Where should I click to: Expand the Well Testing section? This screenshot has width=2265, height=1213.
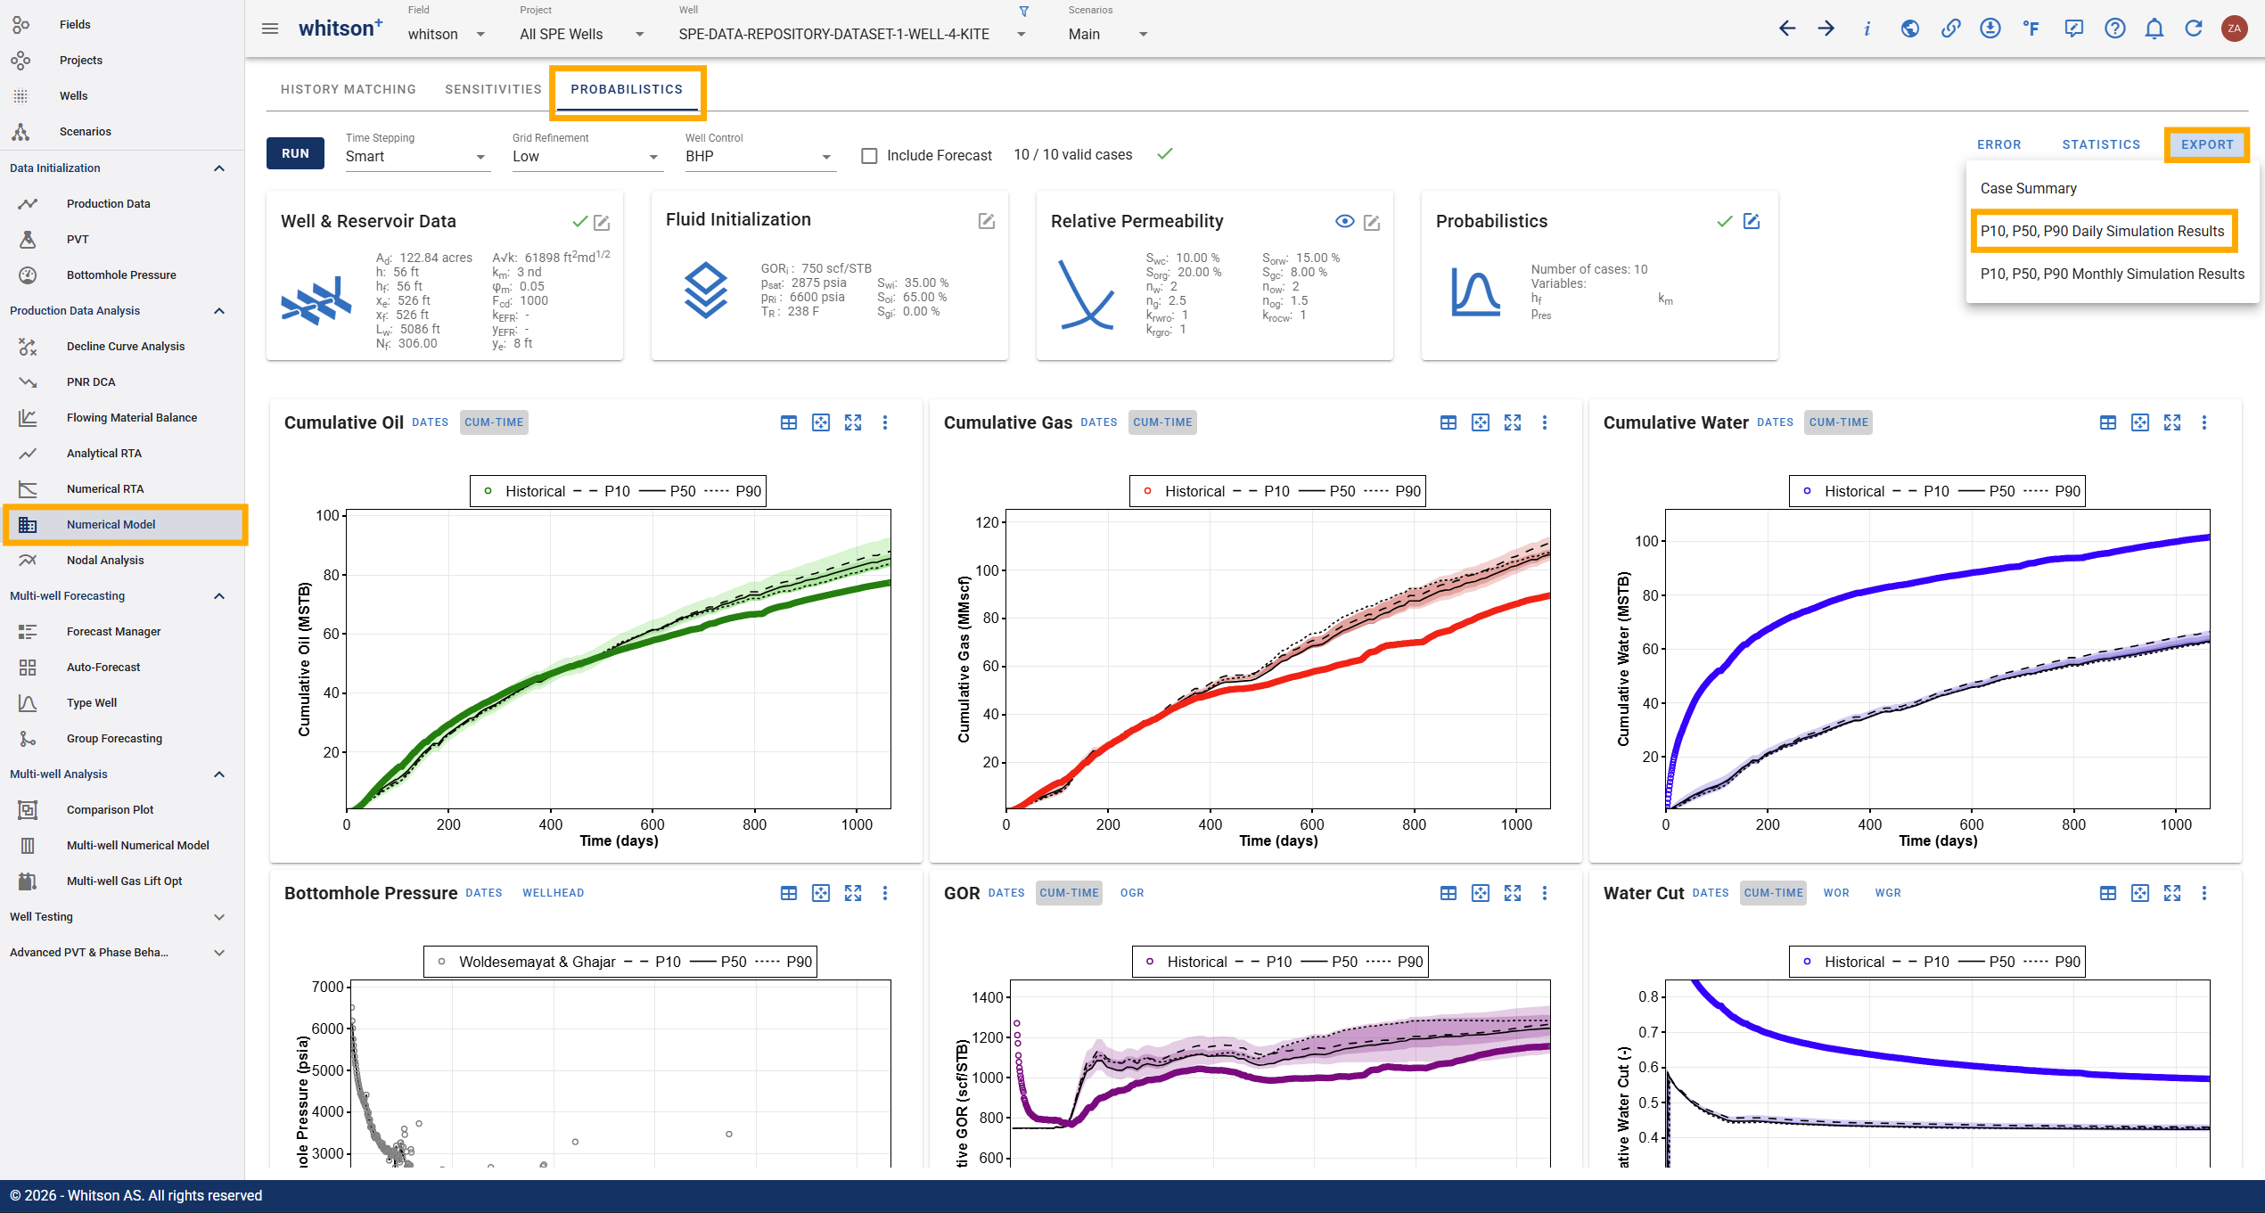point(219,917)
